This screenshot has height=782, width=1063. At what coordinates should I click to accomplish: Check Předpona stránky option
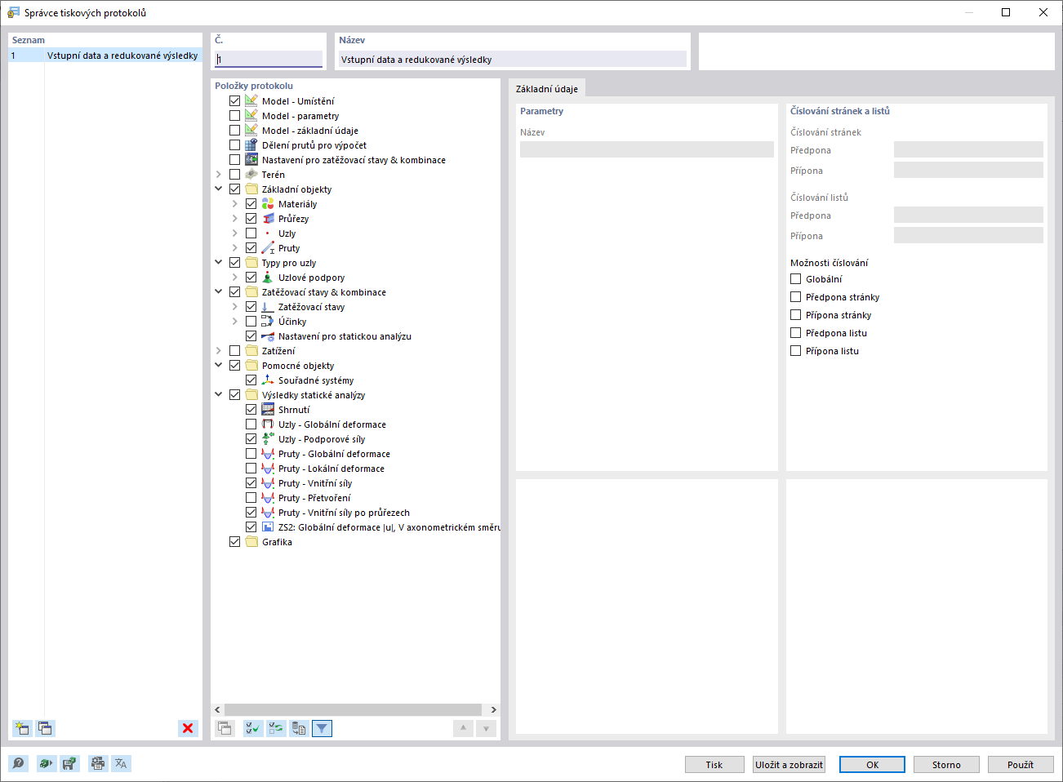[x=796, y=297]
